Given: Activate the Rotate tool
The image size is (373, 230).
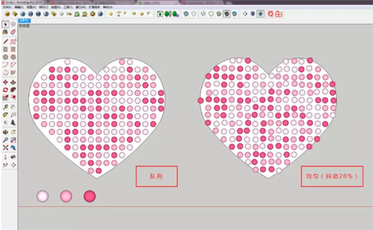Looking at the screenshot, I should (x=5, y=90).
